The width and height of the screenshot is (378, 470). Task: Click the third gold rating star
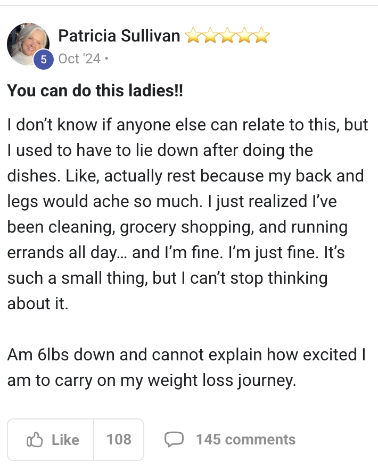pos(228,35)
